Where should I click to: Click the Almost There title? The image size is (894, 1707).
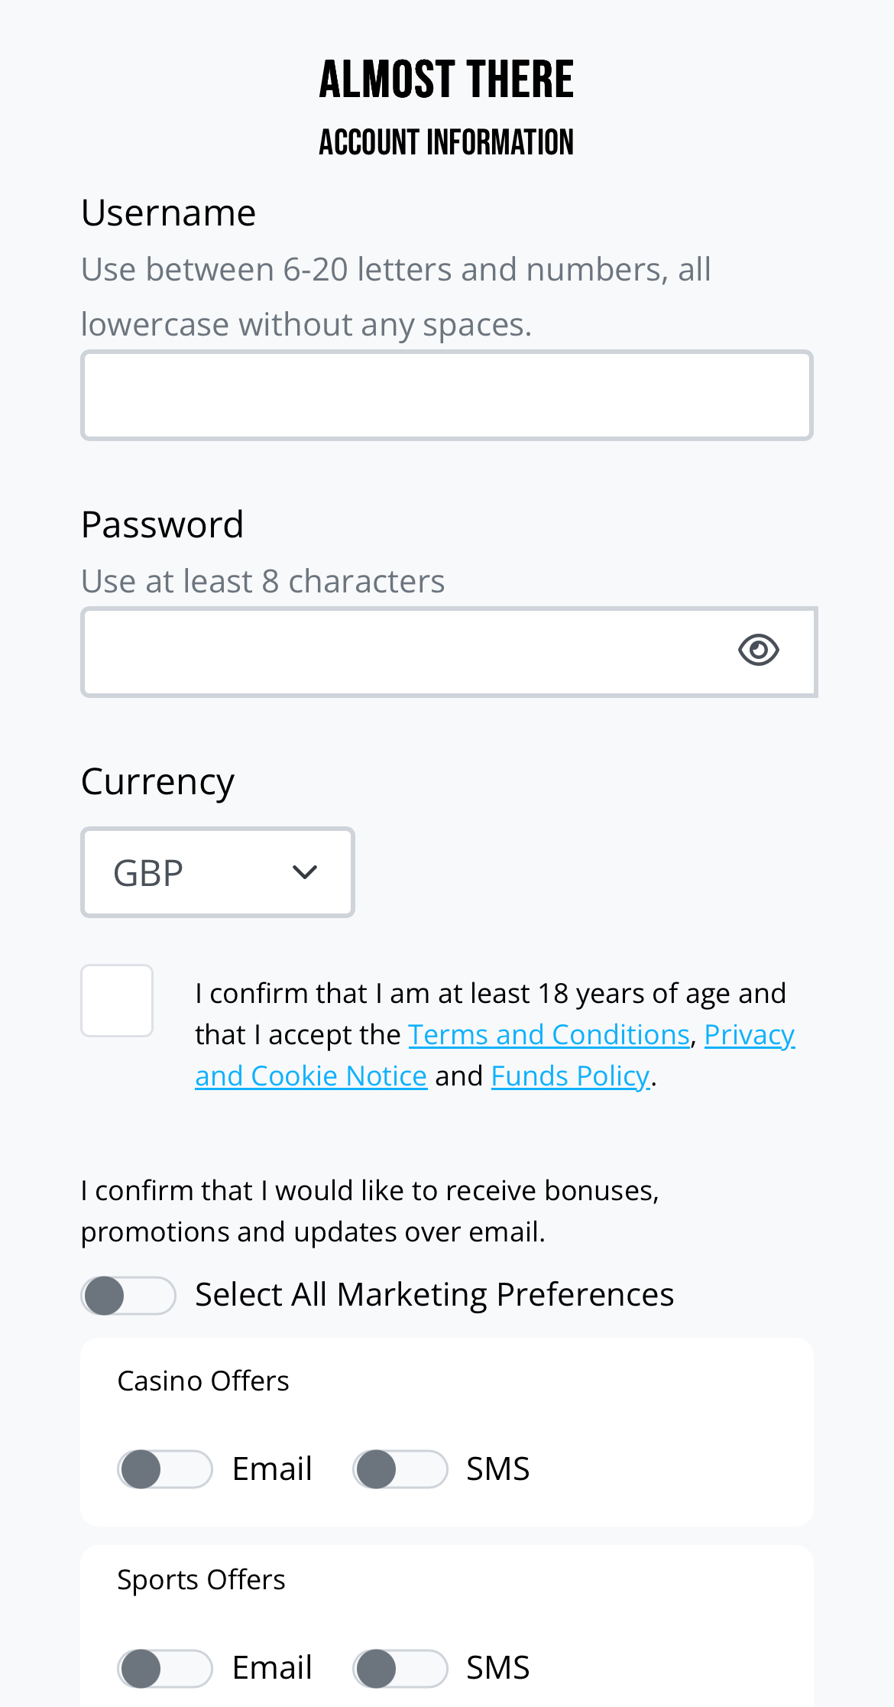pos(446,78)
